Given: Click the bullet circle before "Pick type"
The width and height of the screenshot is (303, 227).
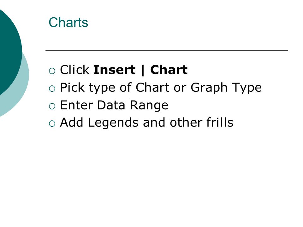Looking at the screenshot, I should (x=52, y=89).
